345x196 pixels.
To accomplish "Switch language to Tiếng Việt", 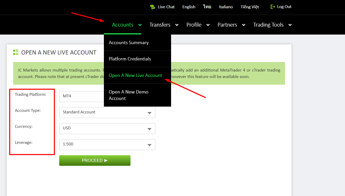I will tap(250, 7).
